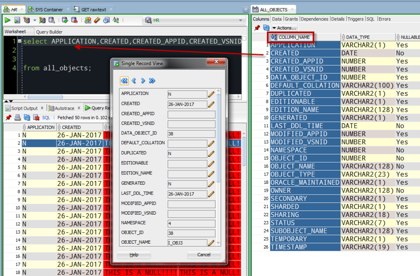This screenshot has height=276, width=420.
Task: Jump to first record in Single Record View
Action: (124, 81)
